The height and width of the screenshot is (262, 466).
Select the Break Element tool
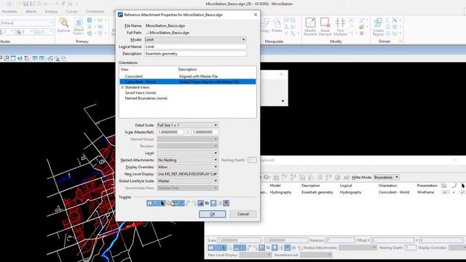(x=325, y=26)
